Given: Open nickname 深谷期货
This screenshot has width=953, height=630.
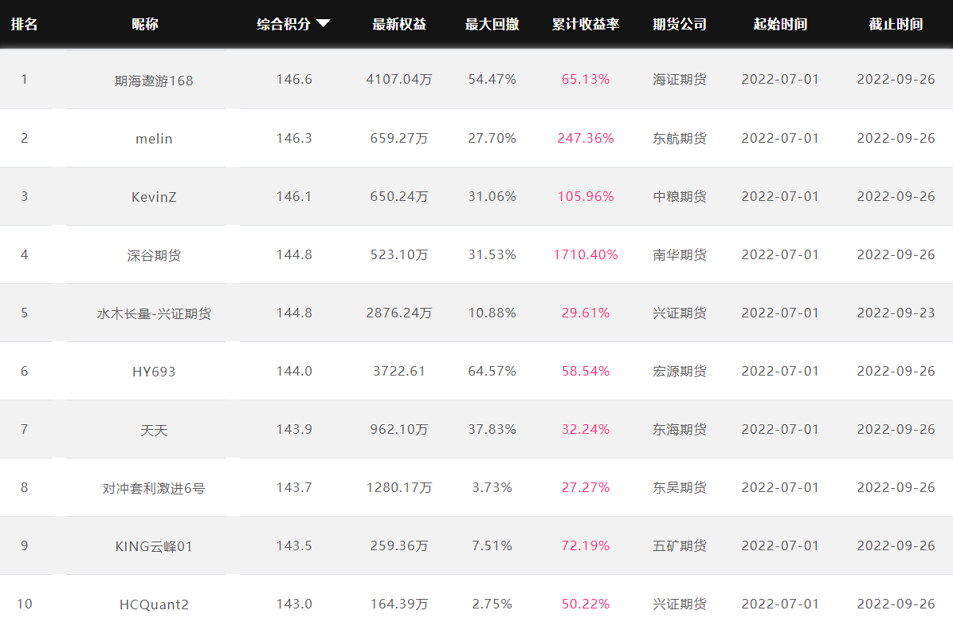Looking at the screenshot, I should click(x=154, y=255).
